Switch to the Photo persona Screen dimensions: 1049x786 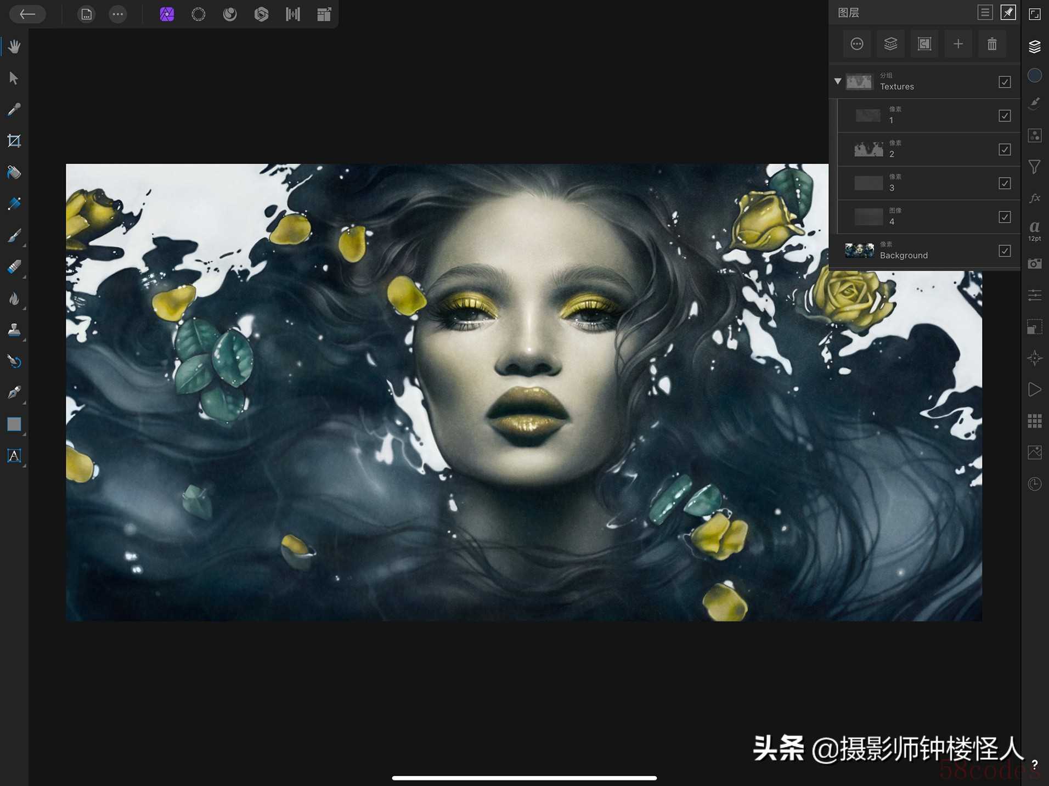[x=167, y=14]
